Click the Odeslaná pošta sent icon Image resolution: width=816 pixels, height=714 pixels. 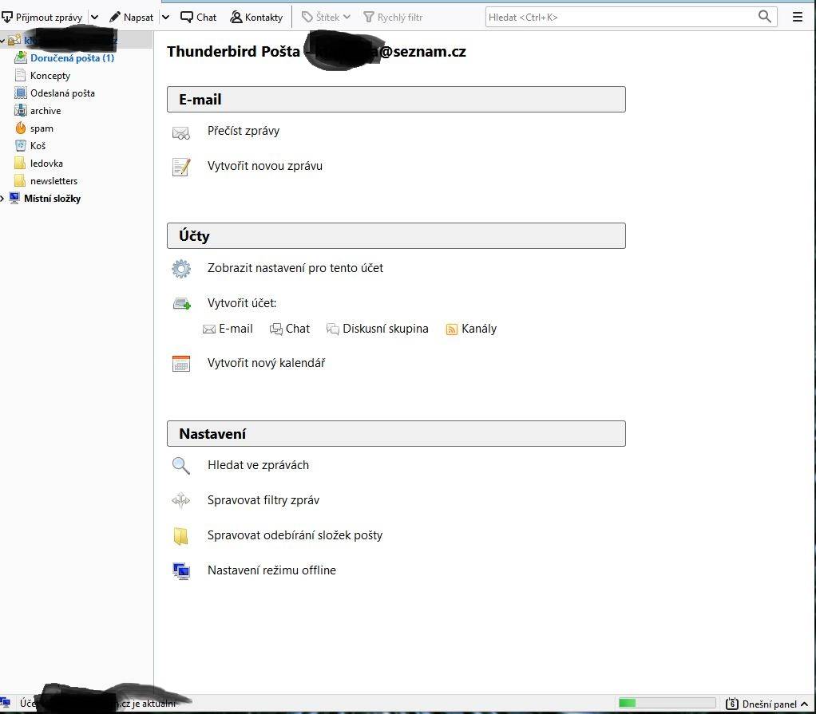[x=20, y=93]
